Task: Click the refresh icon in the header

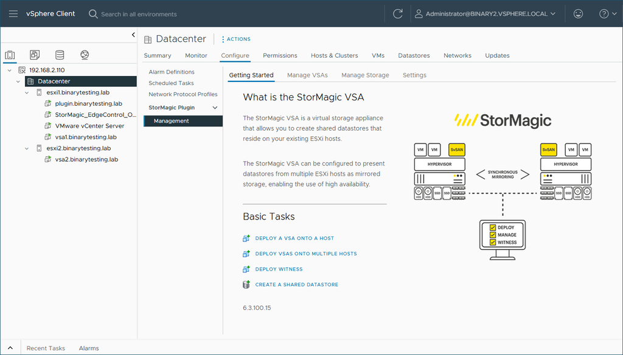Action: [x=397, y=13]
